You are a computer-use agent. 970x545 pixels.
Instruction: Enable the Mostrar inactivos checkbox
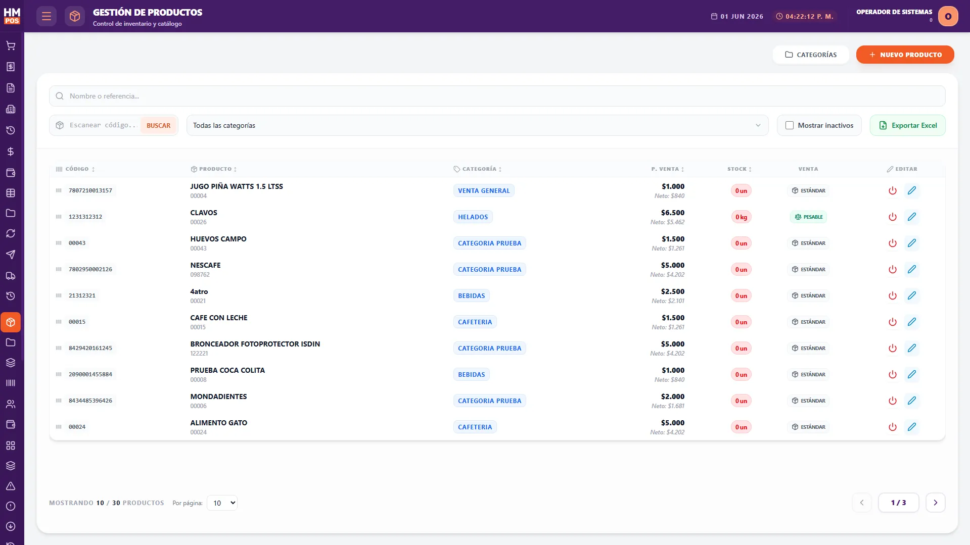tap(789, 125)
